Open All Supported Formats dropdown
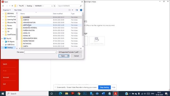This screenshot has width=170, height=96. 70,52
